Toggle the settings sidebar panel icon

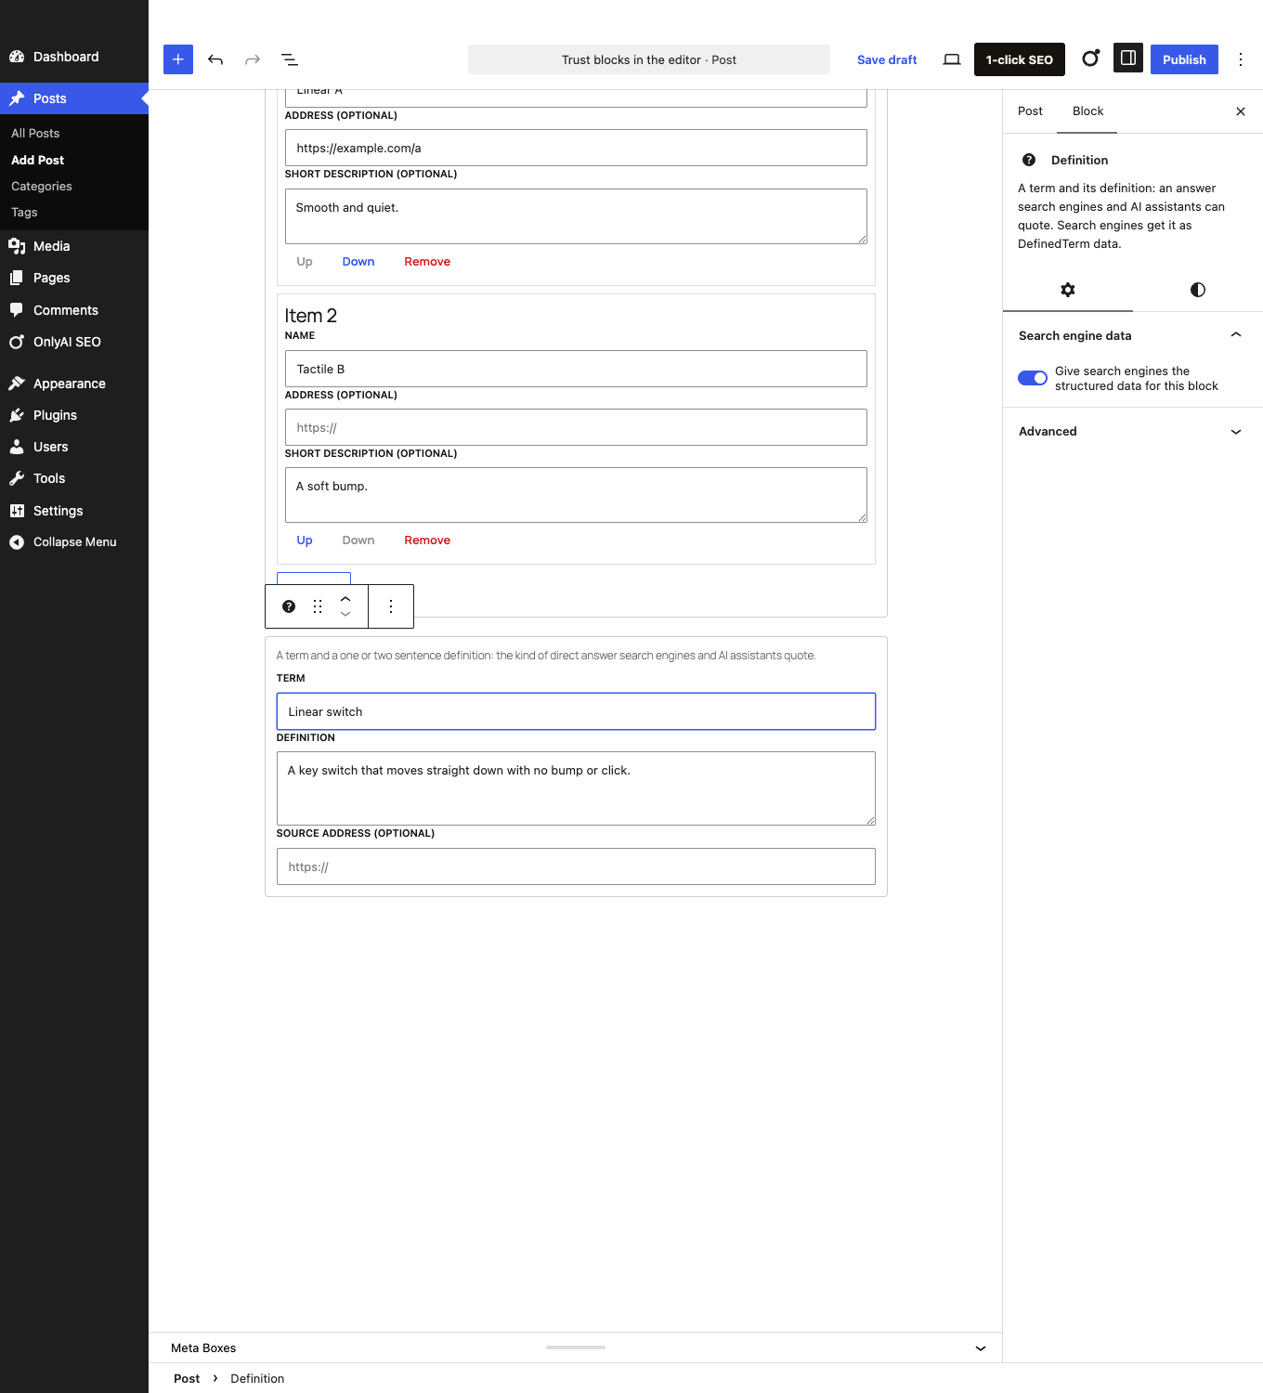1128,59
